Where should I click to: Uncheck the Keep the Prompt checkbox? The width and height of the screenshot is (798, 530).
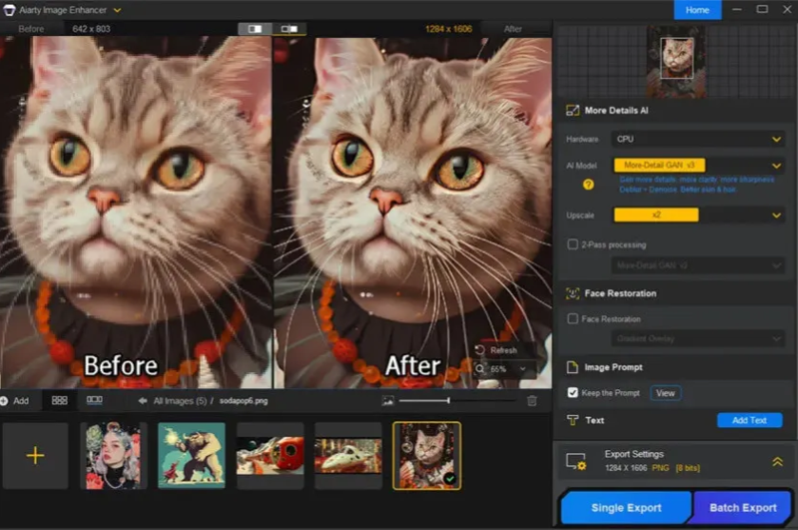coord(573,393)
